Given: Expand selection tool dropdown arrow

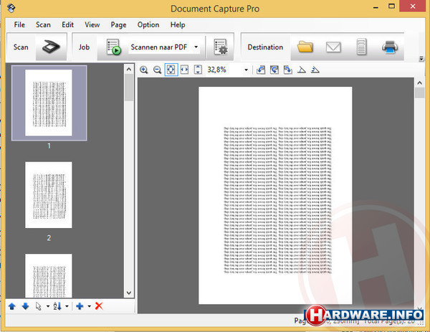Looking at the screenshot, I should coord(48,306).
